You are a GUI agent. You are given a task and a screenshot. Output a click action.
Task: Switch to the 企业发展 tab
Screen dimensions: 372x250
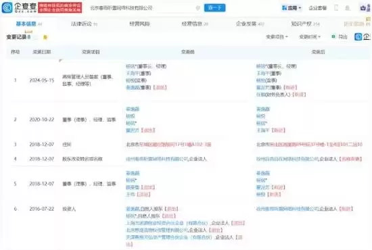point(250,24)
